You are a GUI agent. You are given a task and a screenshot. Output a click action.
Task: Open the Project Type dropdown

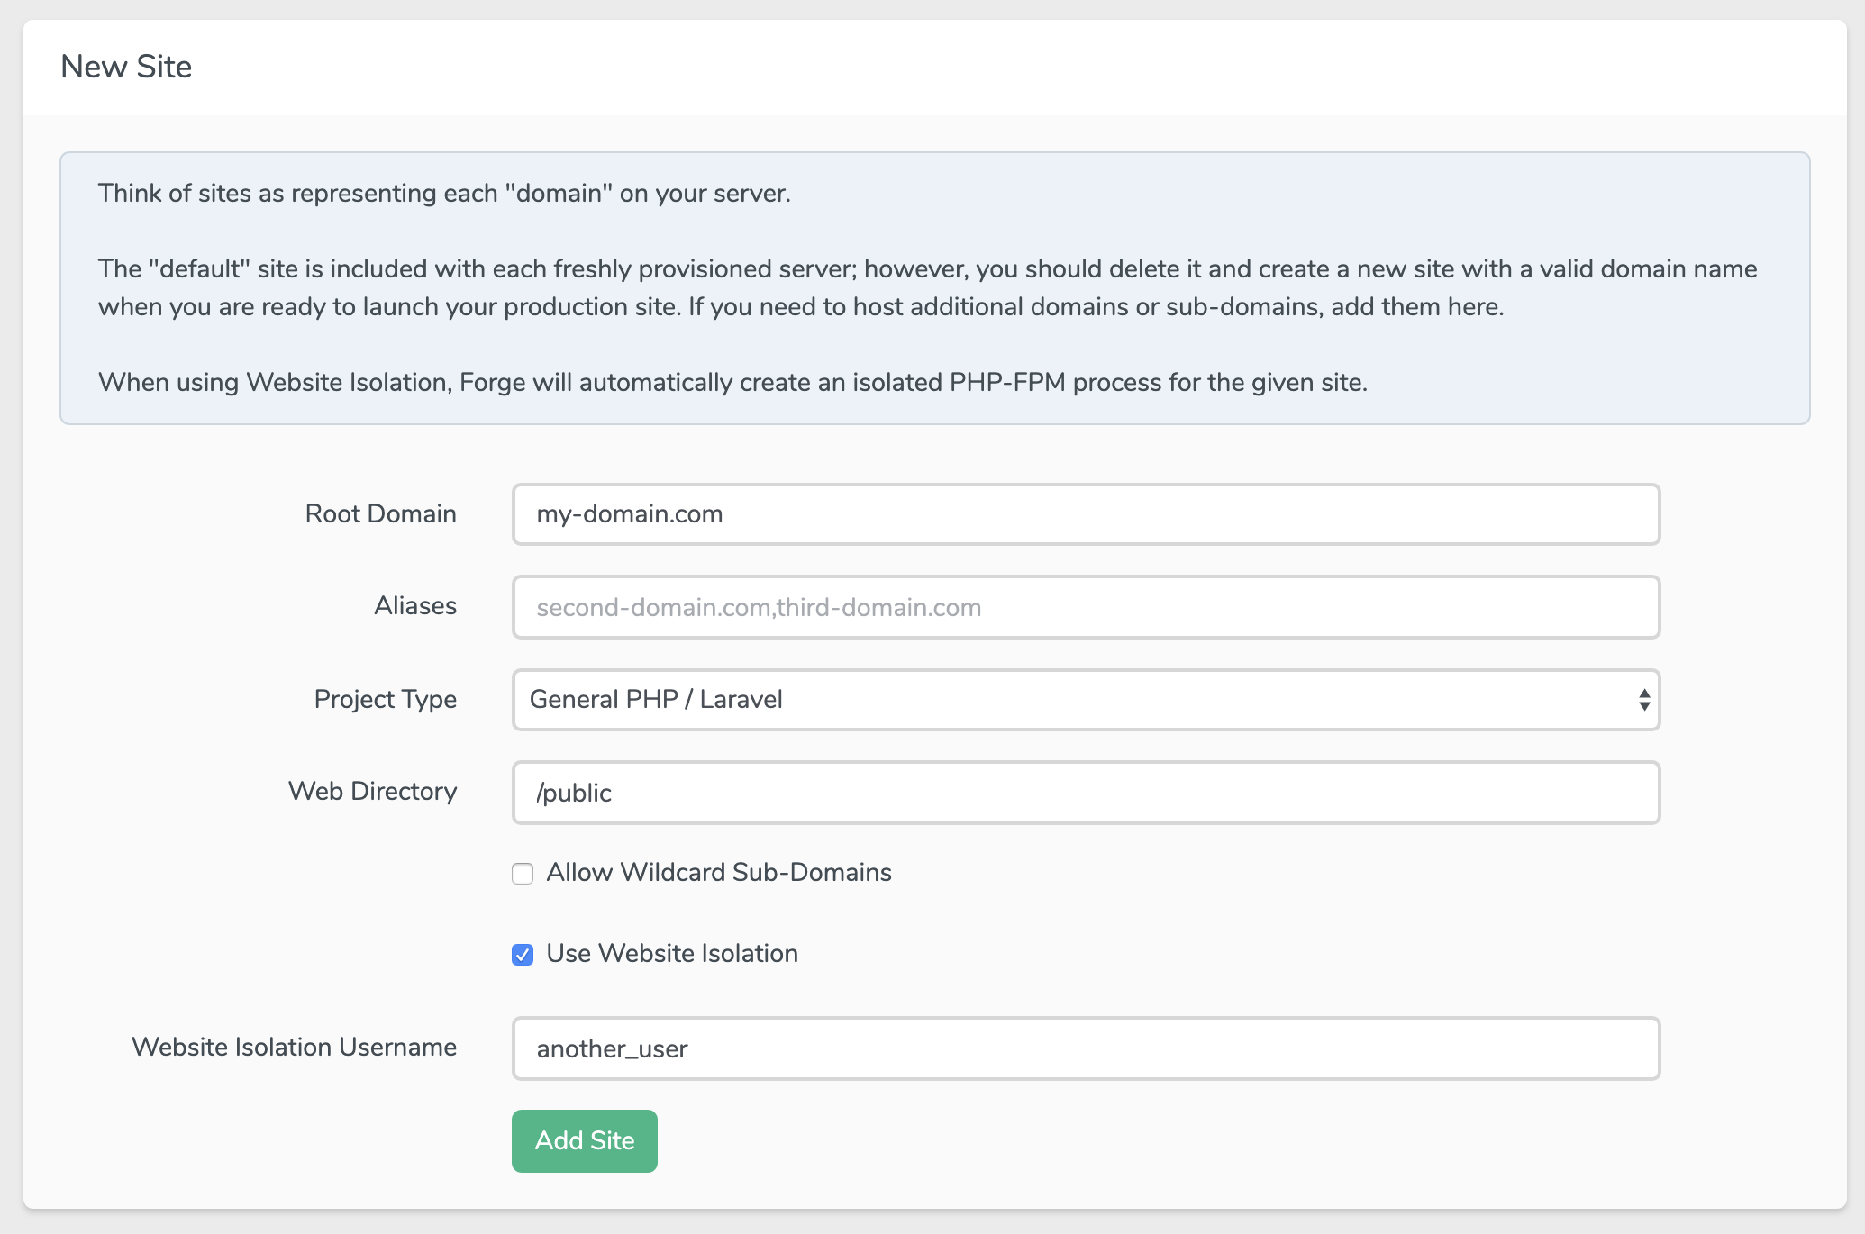(x=1086, y=700)
